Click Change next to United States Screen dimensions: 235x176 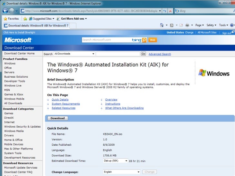pyautogui.click(x=189, y=33)
